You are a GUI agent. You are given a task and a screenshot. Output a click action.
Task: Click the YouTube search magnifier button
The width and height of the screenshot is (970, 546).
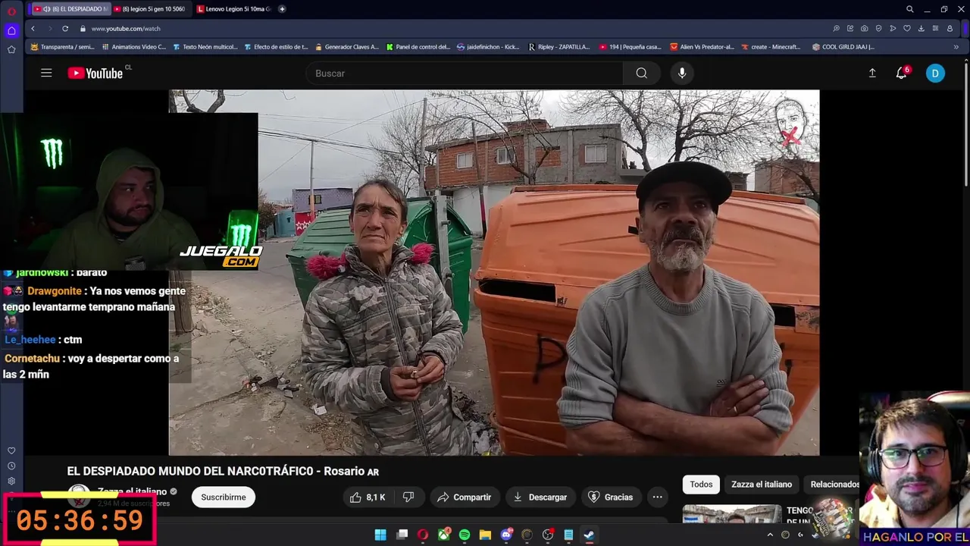(642, 73)
